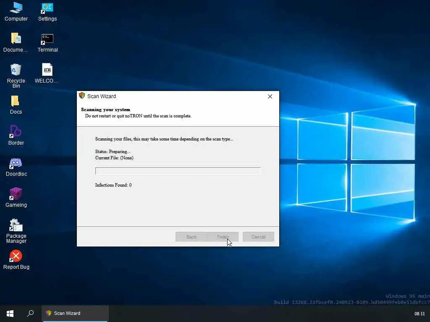Open the Package Manager shortcut
Screen dimensions: 430x322
[16, 231]
